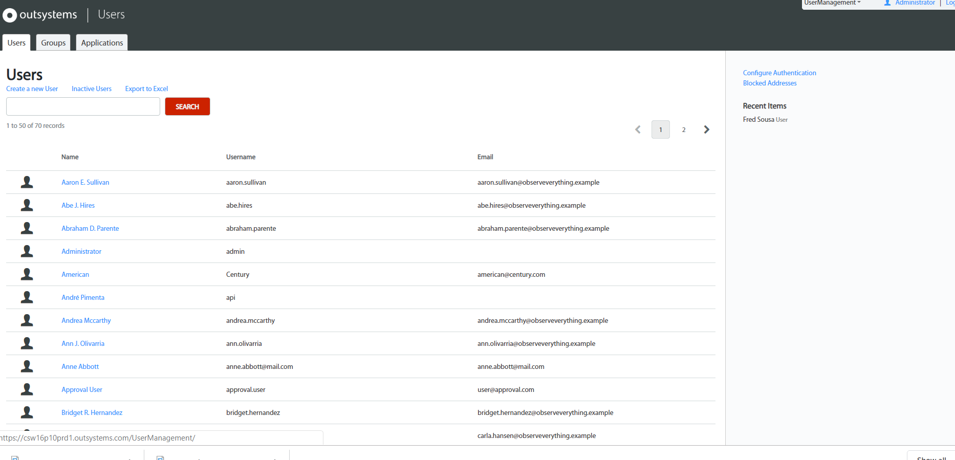Click the avatar icon in the Administrator row

27,251
